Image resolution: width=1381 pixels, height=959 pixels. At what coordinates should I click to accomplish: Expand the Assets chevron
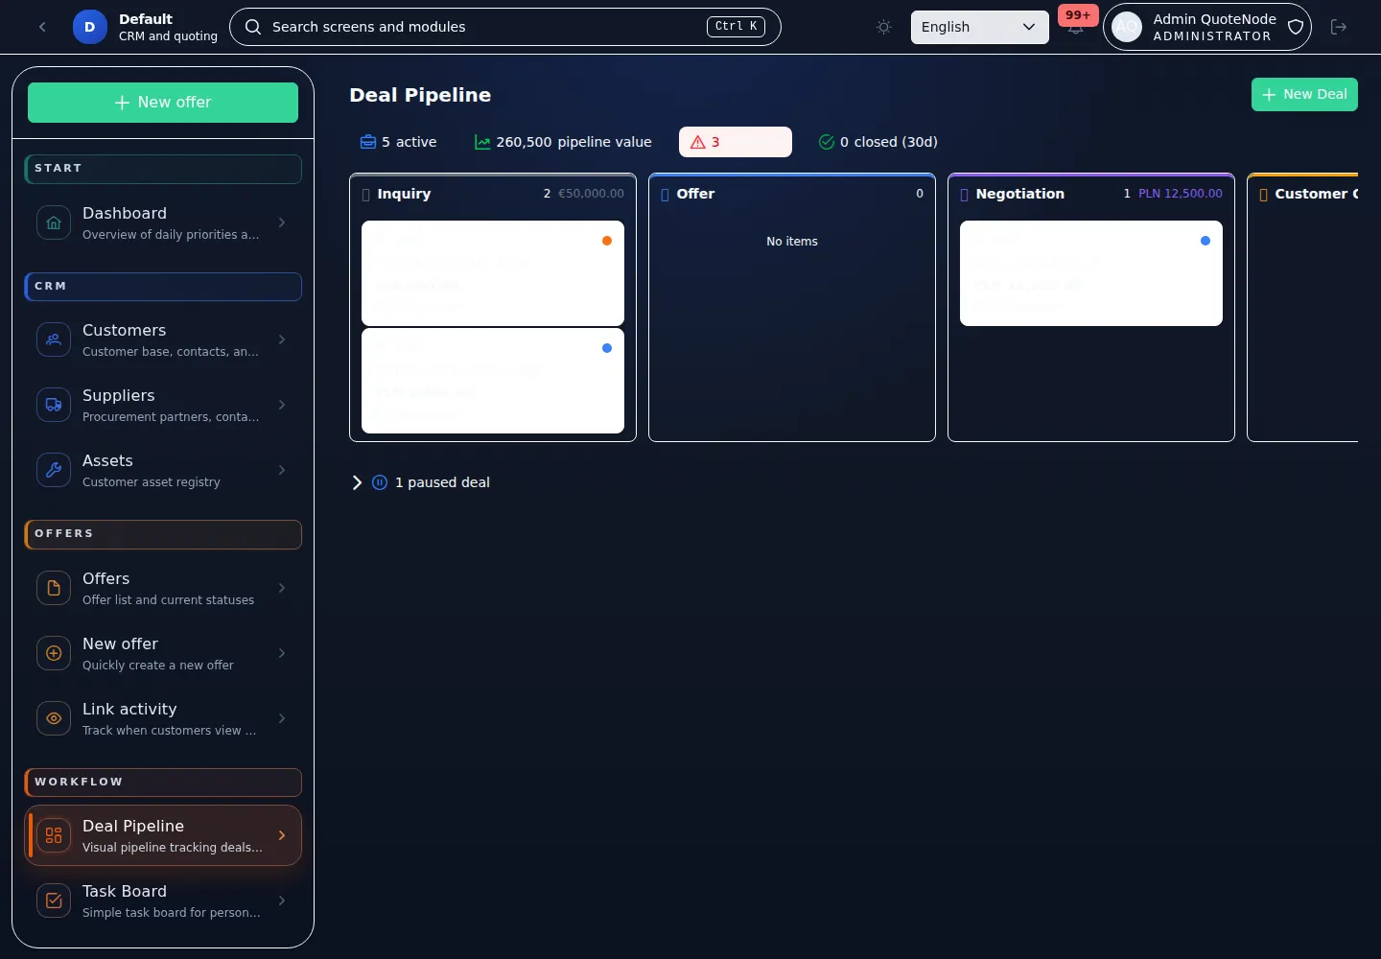coord(282,470)
